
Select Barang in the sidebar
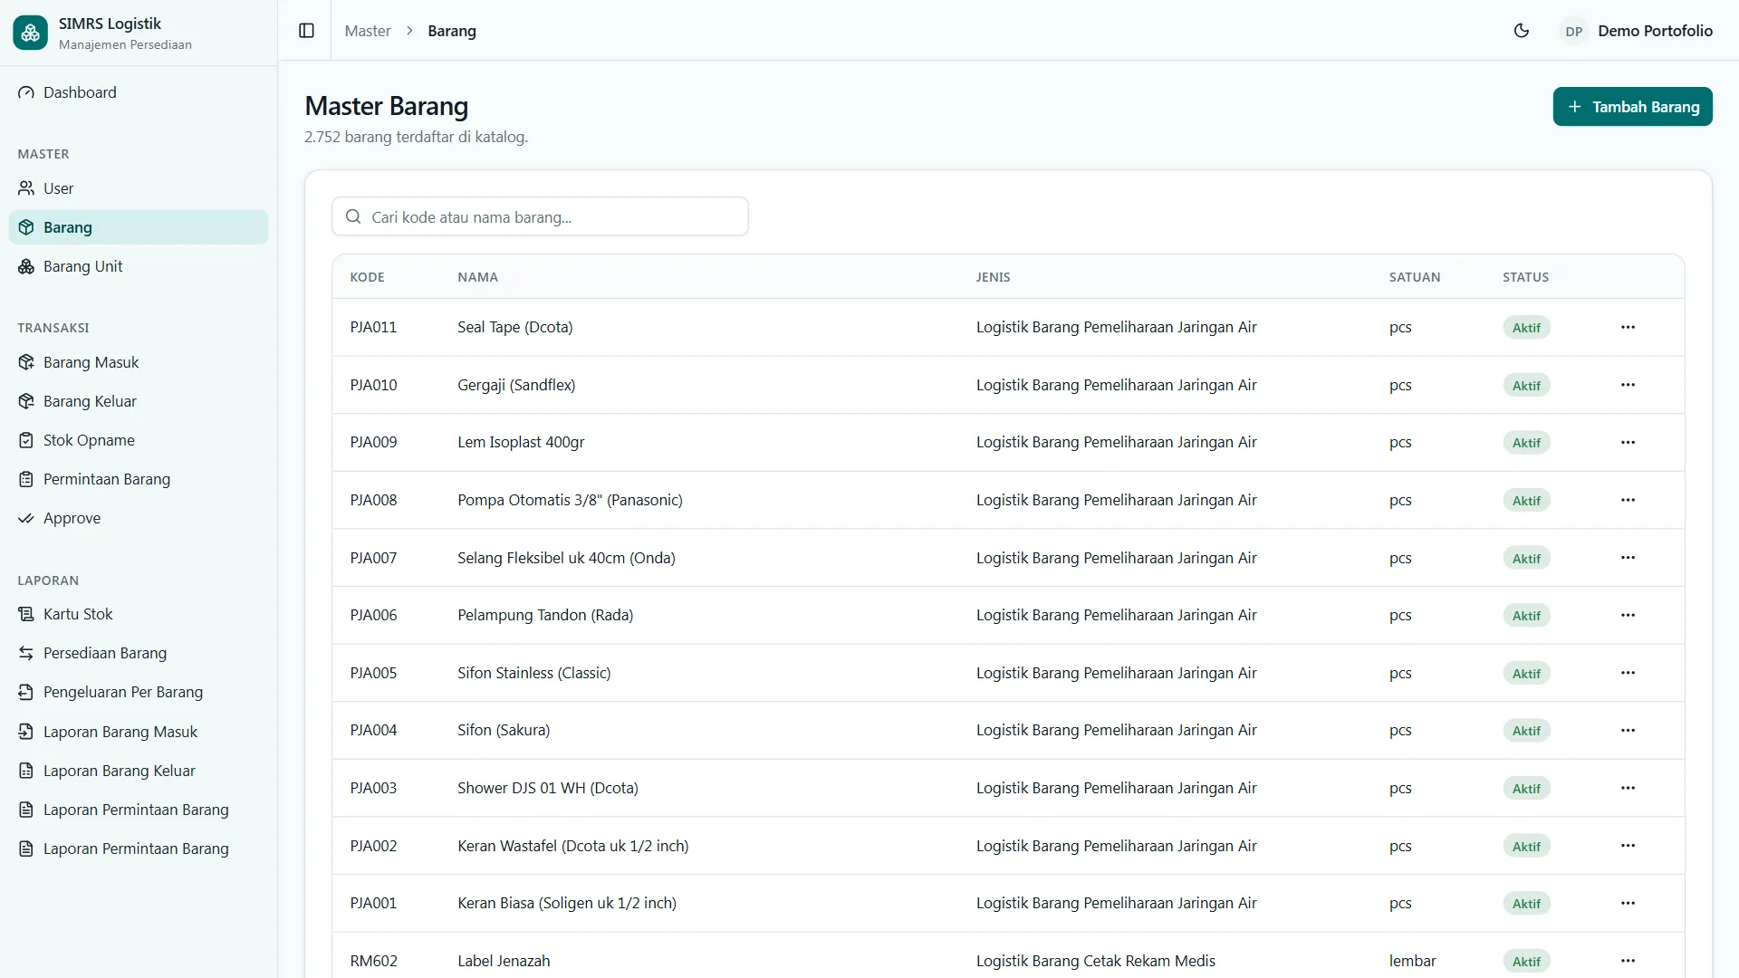[x=139, y=227]
